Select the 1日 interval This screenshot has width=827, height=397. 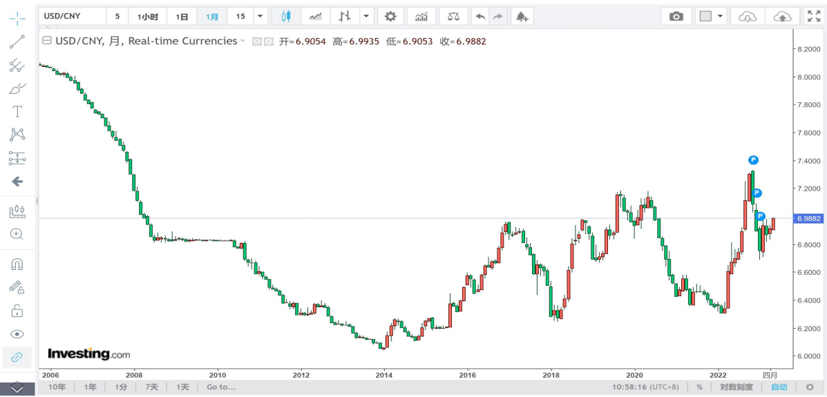pos(182,17)
